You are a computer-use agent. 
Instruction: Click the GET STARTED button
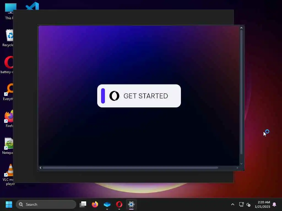(139, 96)
